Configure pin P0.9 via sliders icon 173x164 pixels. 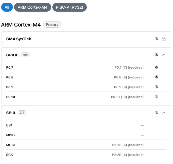pos(157,87)
